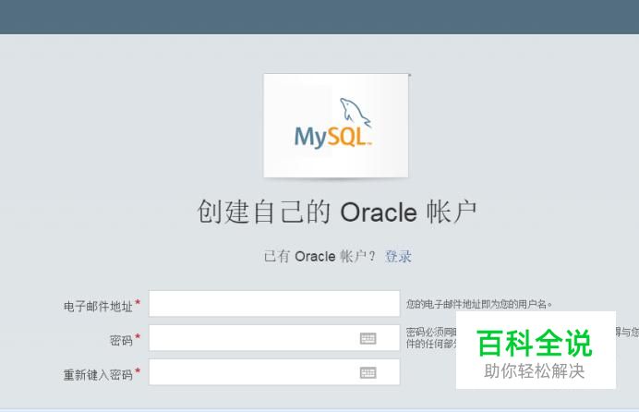Select the 重新键入密码 field label
This screenshot has width=639, height=412.
(x=98, y=374)
